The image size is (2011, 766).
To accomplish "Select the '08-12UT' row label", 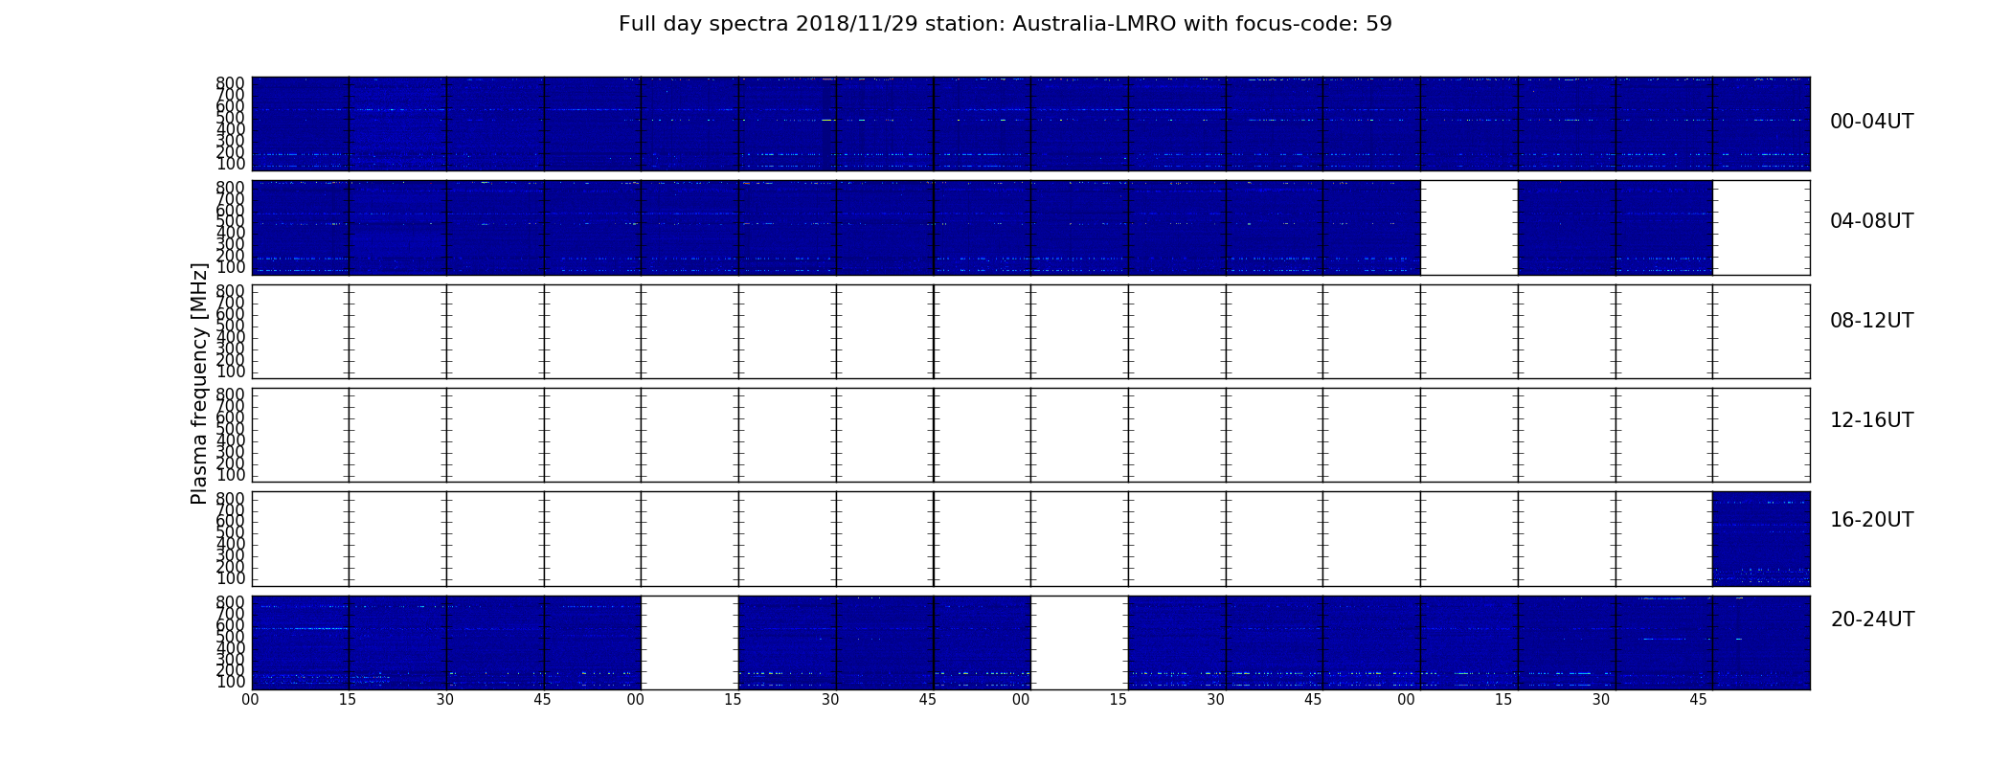I will 1871,321.
